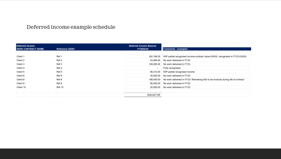
Task: Select the 'Remaining 63k to be invoiced' comment
Action: pyautogui.click(x=204, y=79)
